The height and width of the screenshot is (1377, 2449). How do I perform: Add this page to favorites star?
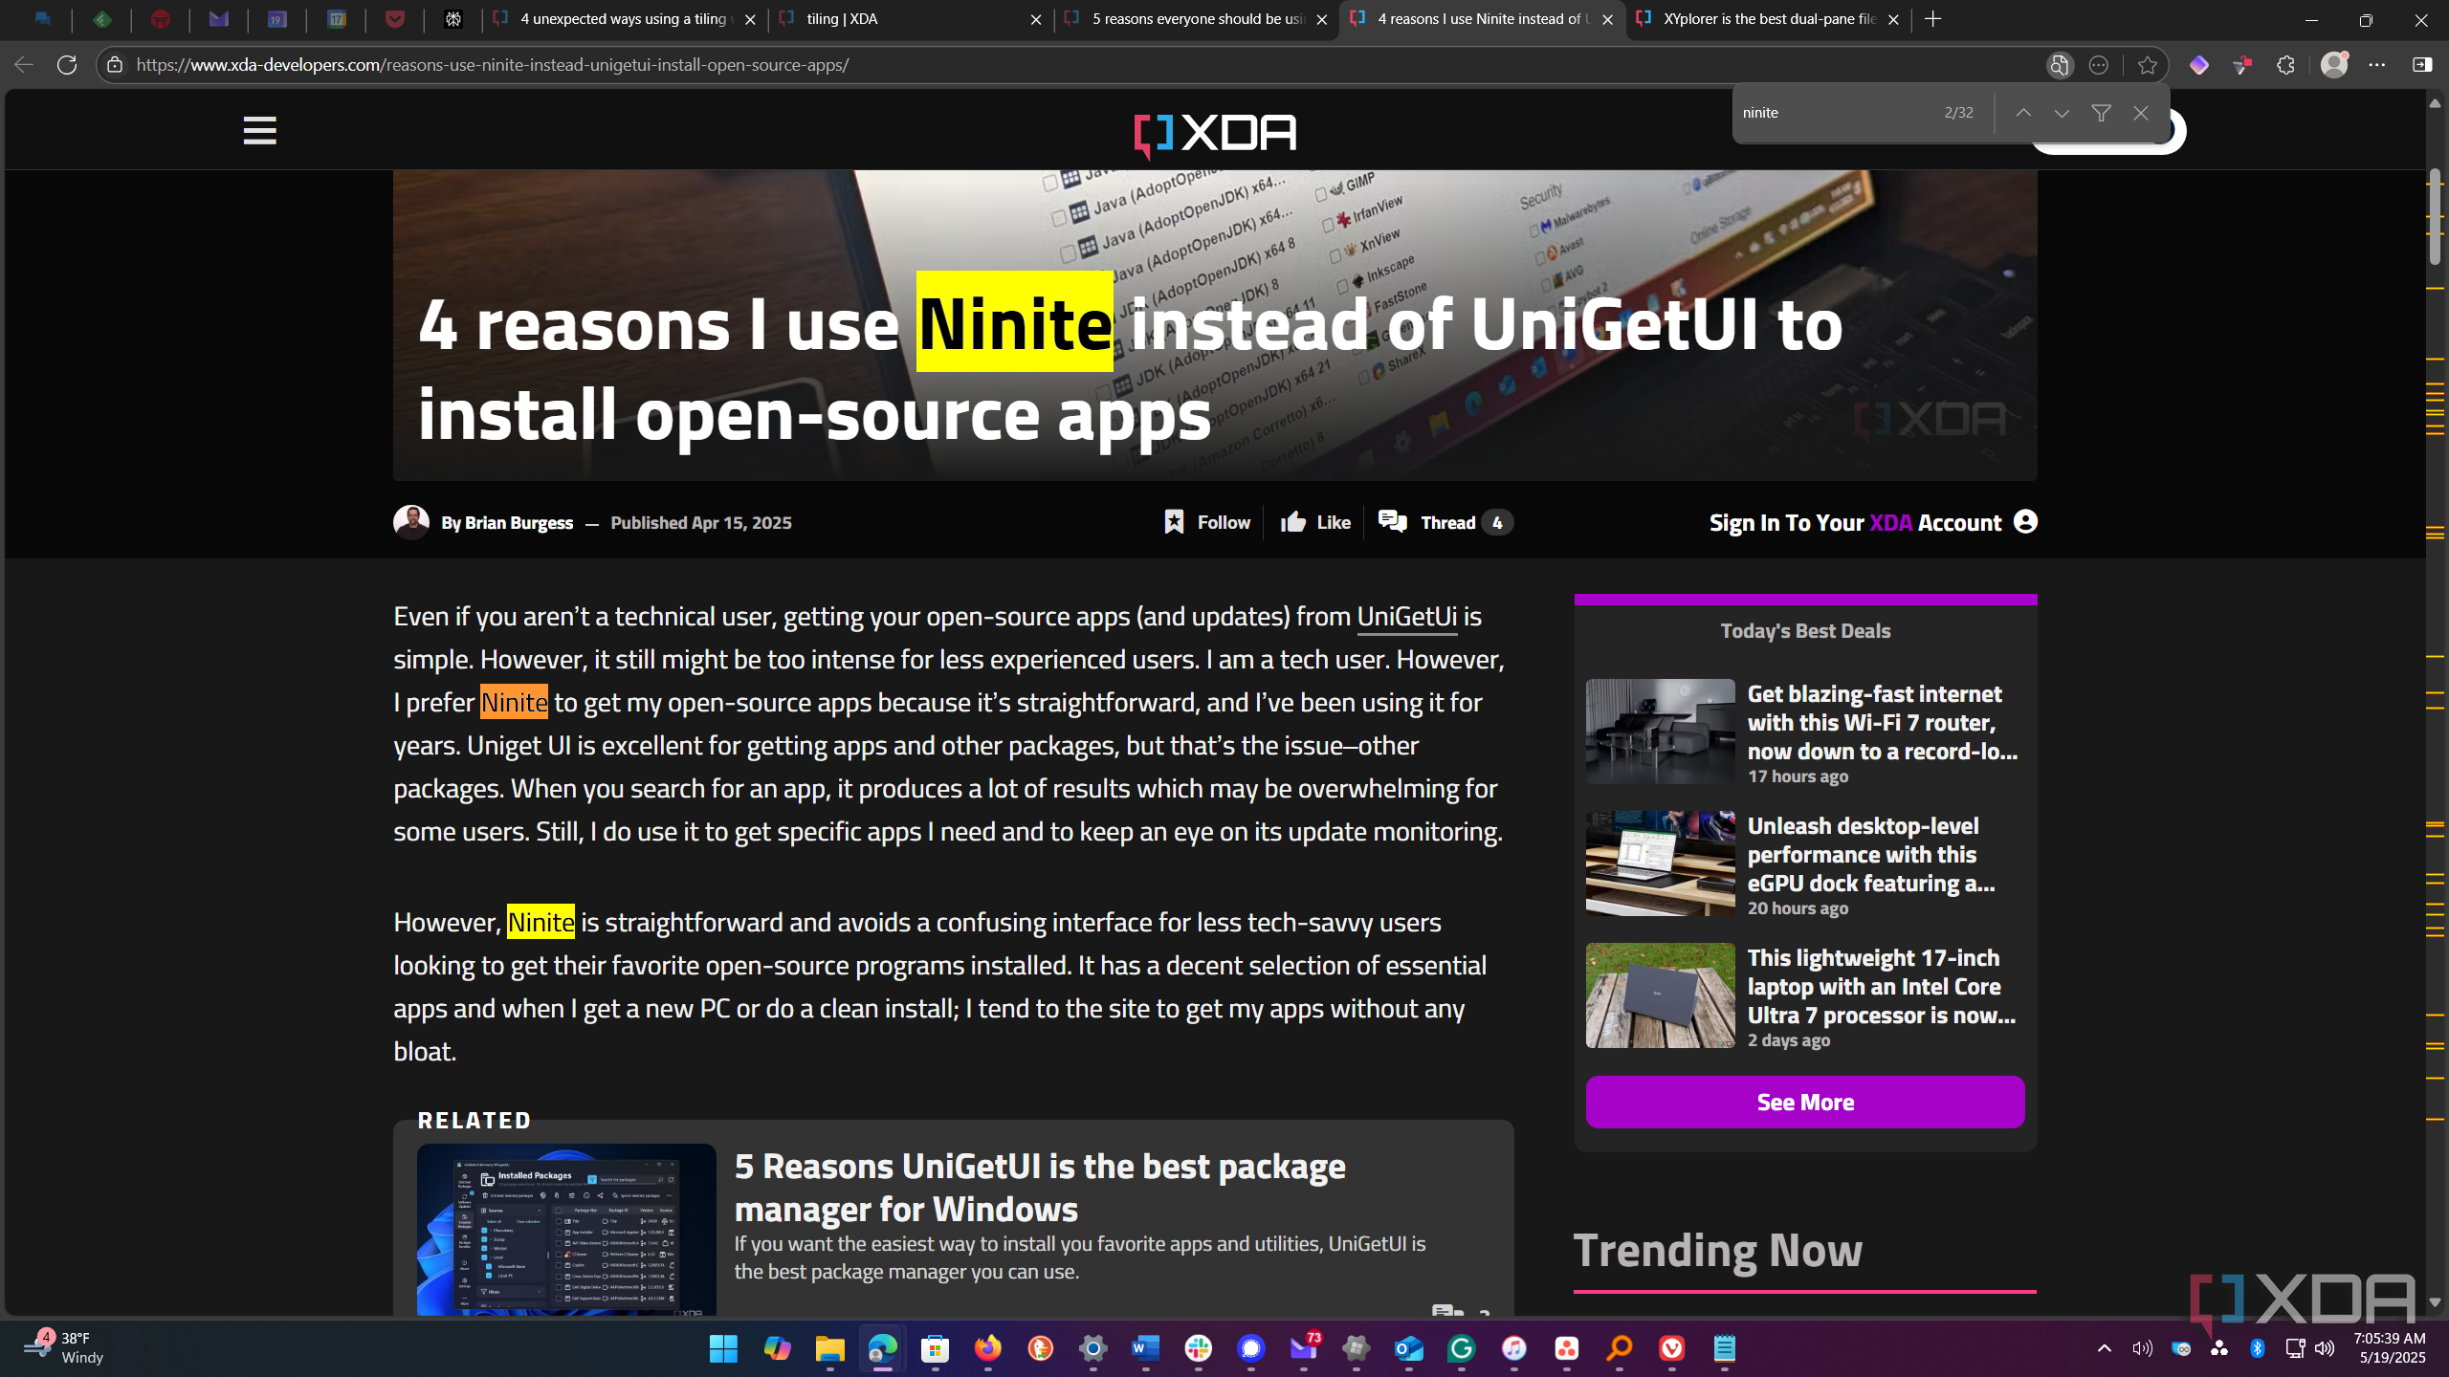[2148, 65]
